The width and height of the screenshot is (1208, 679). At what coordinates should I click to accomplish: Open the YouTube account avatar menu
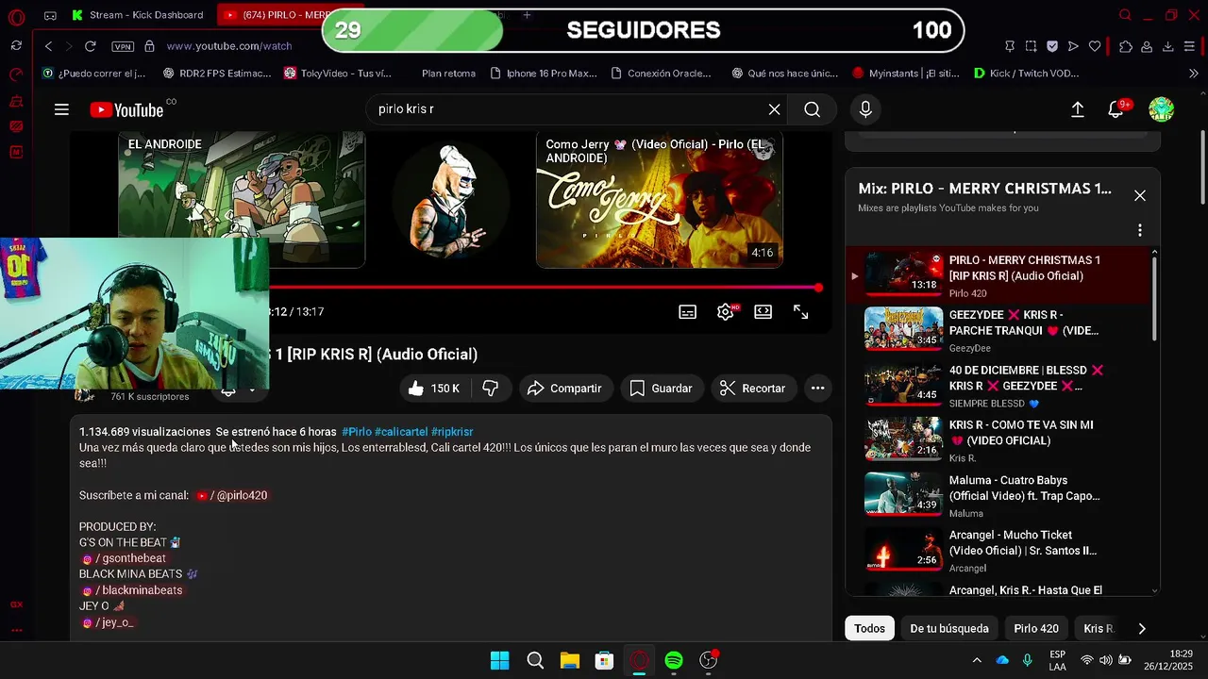[1161, 109]
